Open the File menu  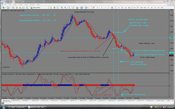coord(5,4)
